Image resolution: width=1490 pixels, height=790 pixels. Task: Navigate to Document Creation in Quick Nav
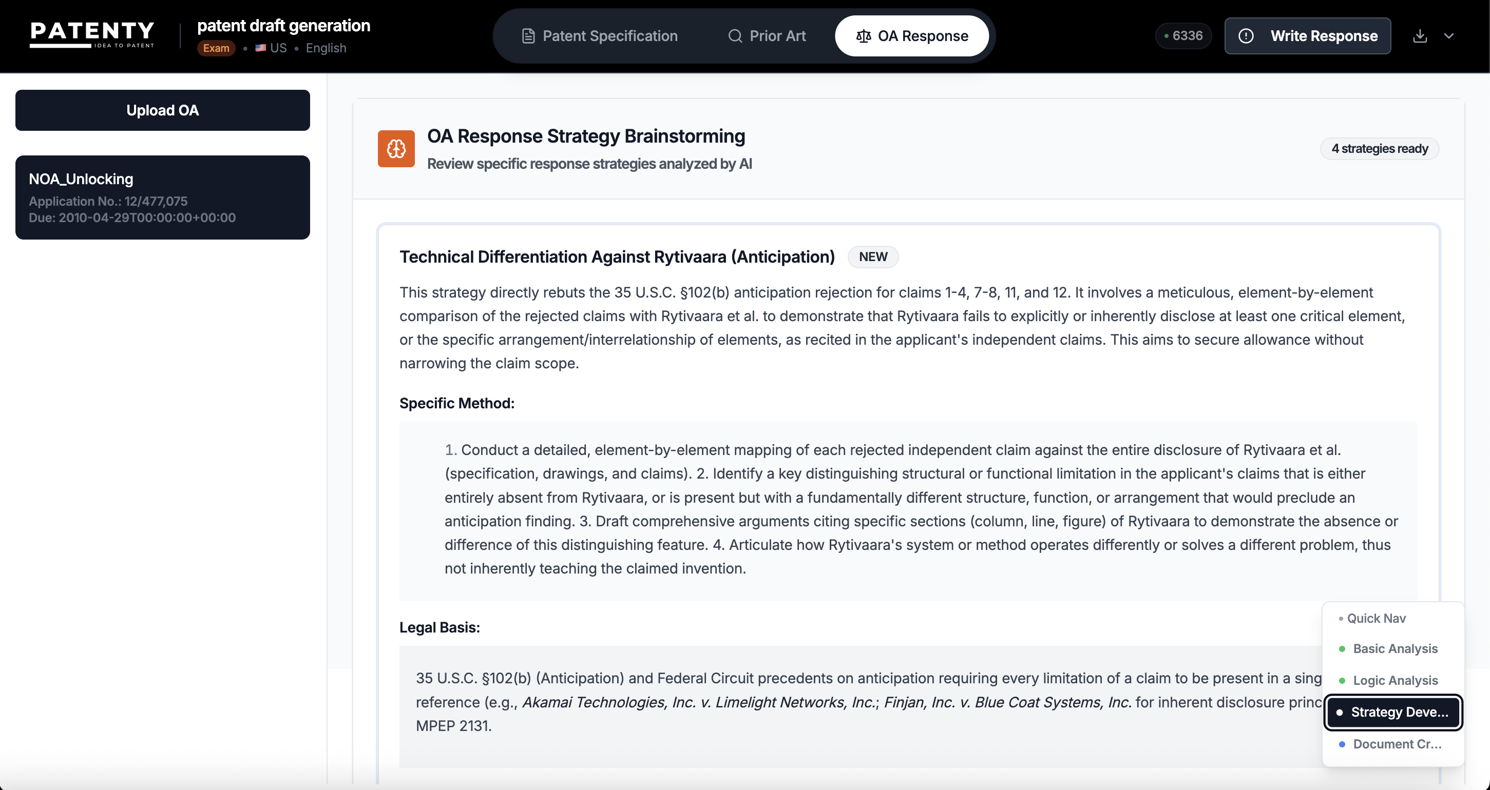point(1396,744)
